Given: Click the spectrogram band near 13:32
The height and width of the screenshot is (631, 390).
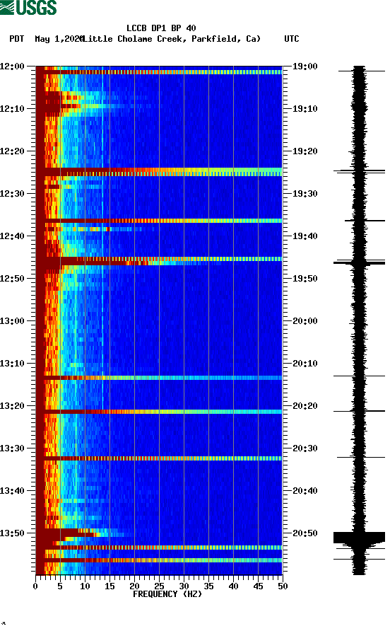Looking at the screenshot, I should coord(159,458).
